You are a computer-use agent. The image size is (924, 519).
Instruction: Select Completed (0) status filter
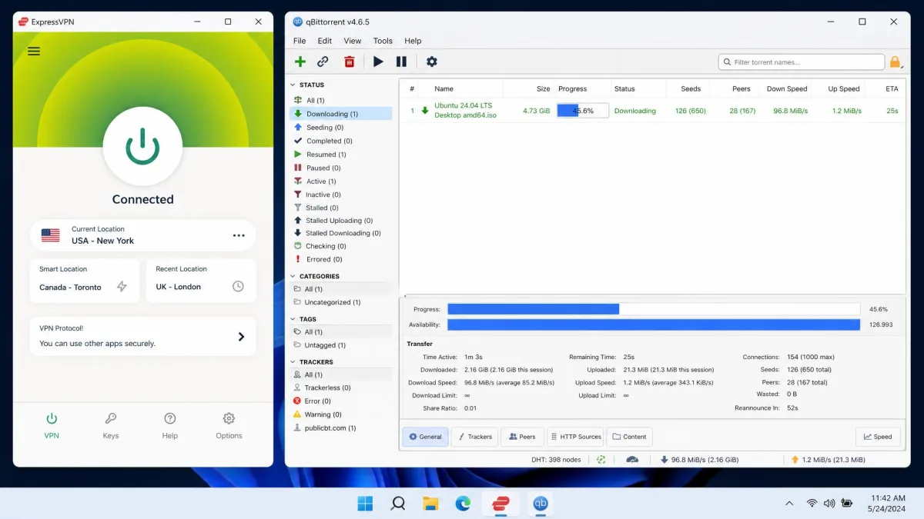point(340,141)
